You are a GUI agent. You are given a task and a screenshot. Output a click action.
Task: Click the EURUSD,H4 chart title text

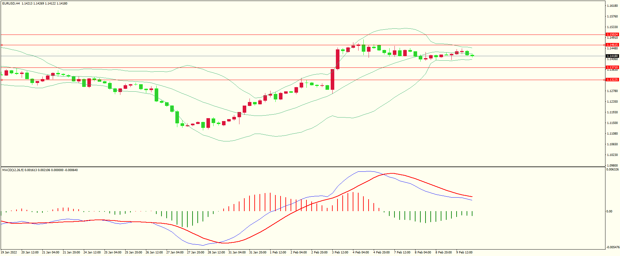tap(11, 4)
